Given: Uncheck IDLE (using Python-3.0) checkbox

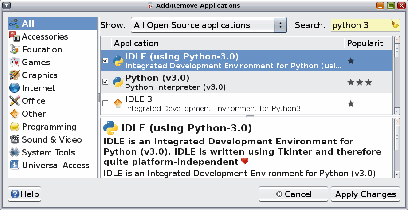Looking at the screenshot, I should 105,61.
